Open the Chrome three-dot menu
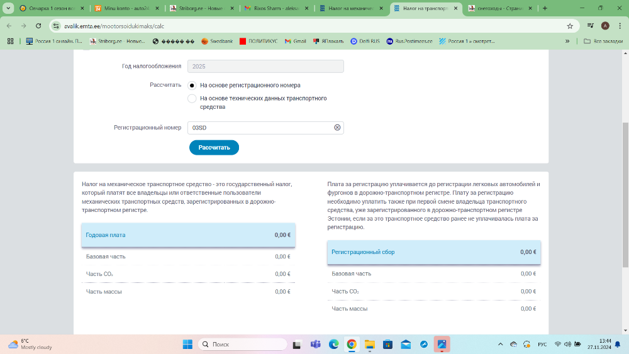 click(x=619, y=26)
